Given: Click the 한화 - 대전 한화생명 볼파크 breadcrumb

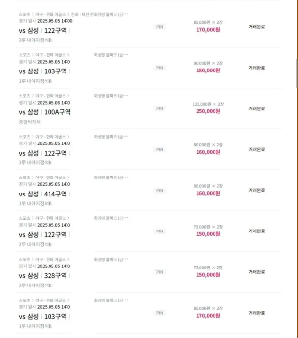Looking at the screenshot, I should 99,14.
